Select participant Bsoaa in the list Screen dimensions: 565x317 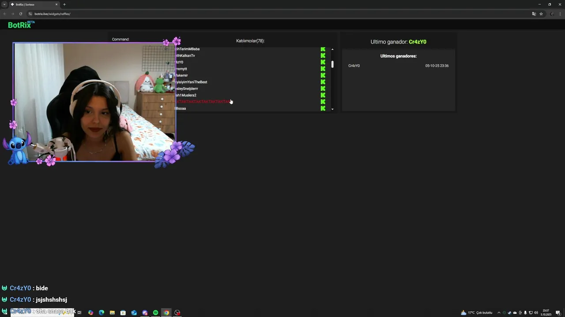(x=181, y=108)
